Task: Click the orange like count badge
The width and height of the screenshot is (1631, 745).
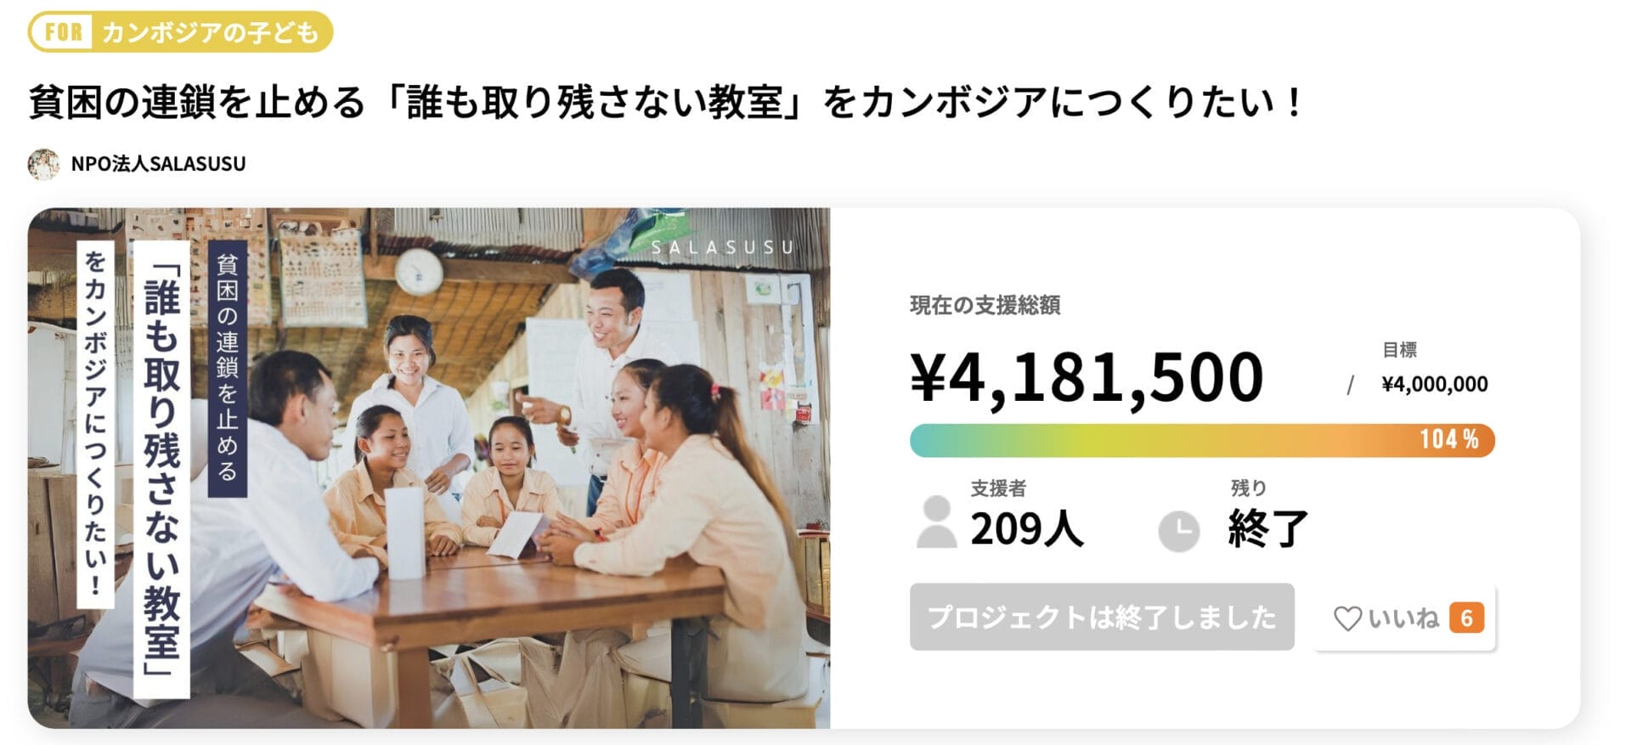Action: 1466,618
